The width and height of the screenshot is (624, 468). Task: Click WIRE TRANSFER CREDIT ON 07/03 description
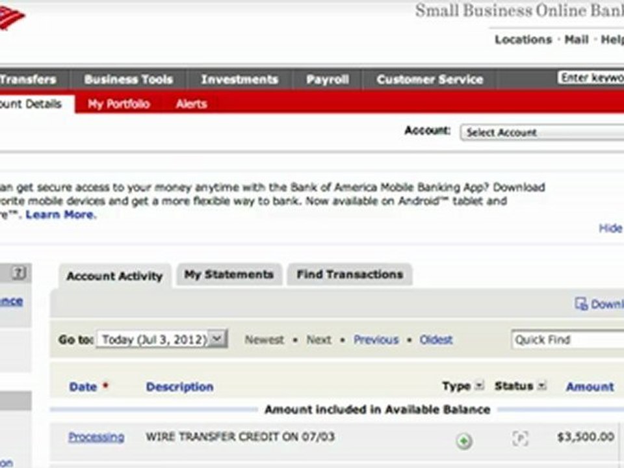(240, 437)
